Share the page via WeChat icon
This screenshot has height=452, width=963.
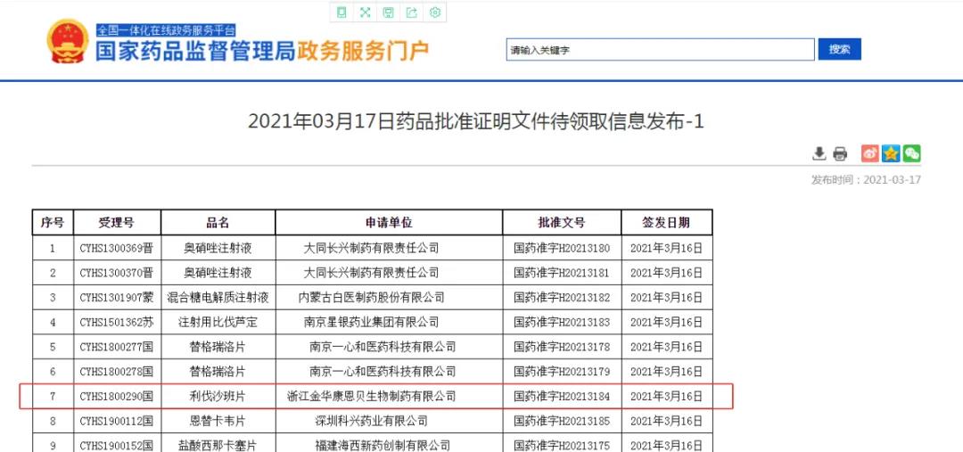tap(911, 153)
